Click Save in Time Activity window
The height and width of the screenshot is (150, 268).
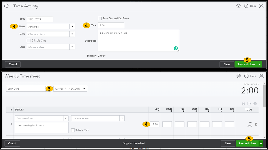tap(227, 64)
